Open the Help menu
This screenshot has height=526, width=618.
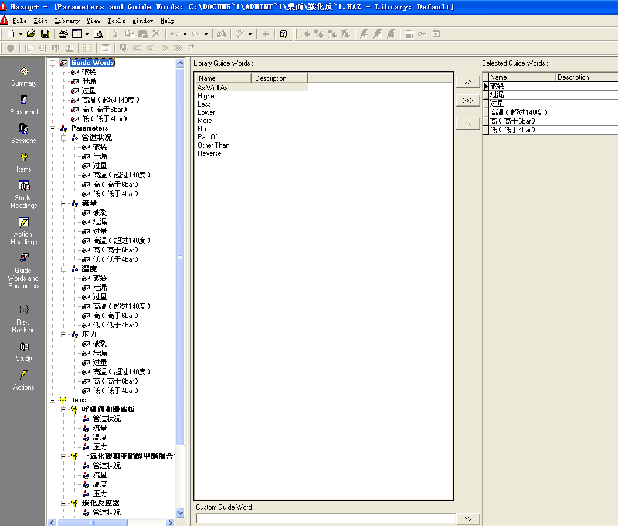(x=167, y=21)
